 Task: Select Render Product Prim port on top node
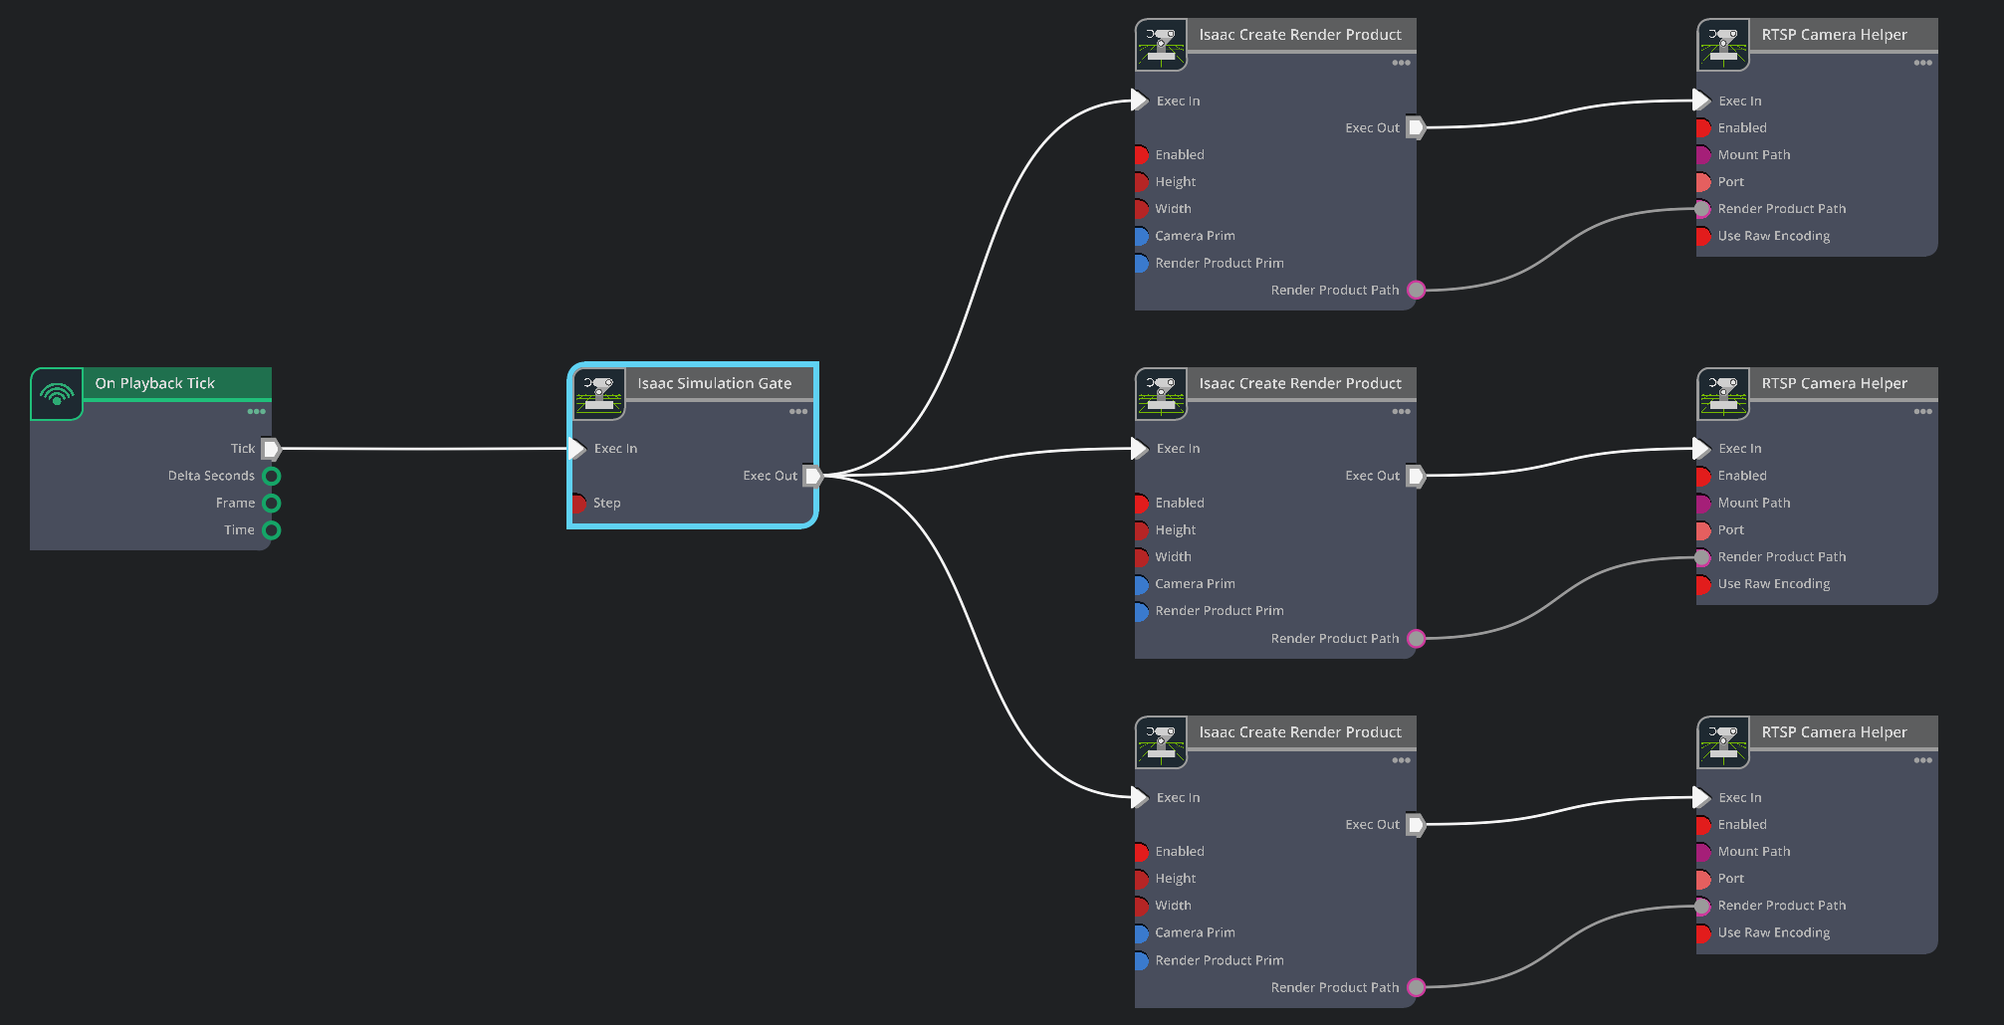[x=1141, y=263]
